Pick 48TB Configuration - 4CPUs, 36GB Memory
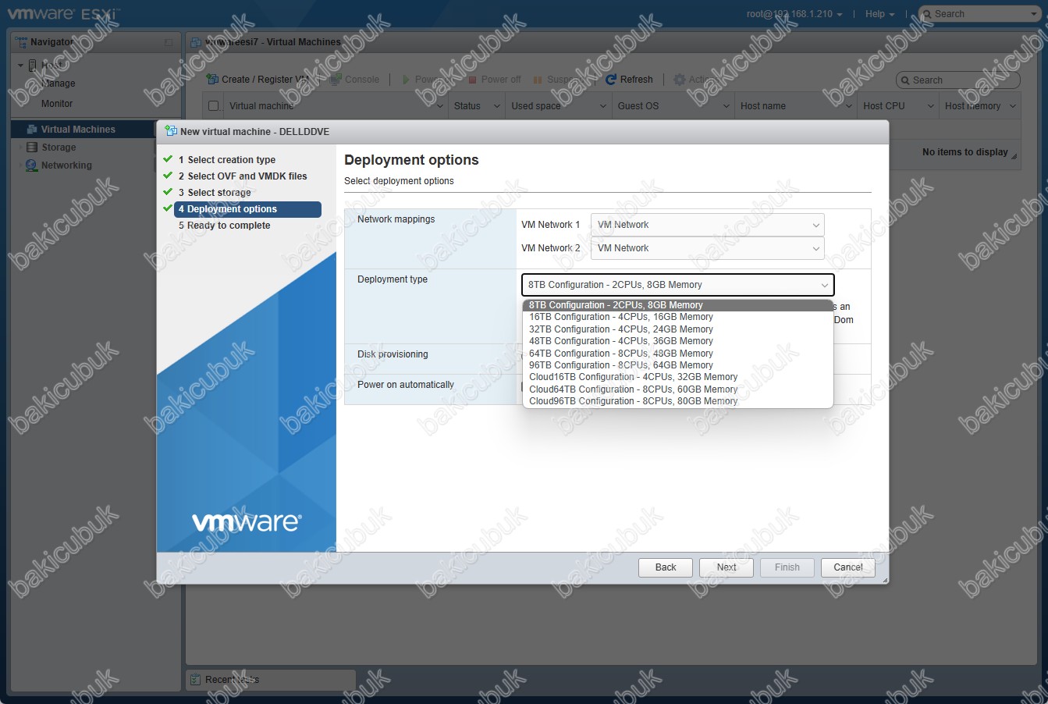This screenshot has height=704, width=1048. pyautogui.click(x=677, y=341)
